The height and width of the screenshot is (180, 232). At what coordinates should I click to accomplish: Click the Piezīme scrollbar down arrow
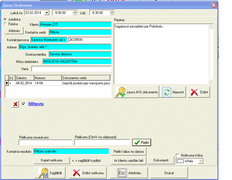point(211,81)
